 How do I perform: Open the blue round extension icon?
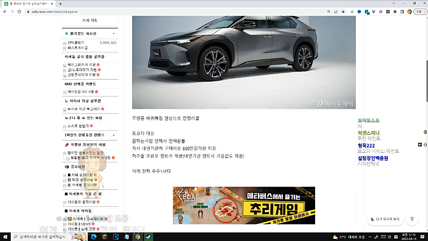coord(359,12)
